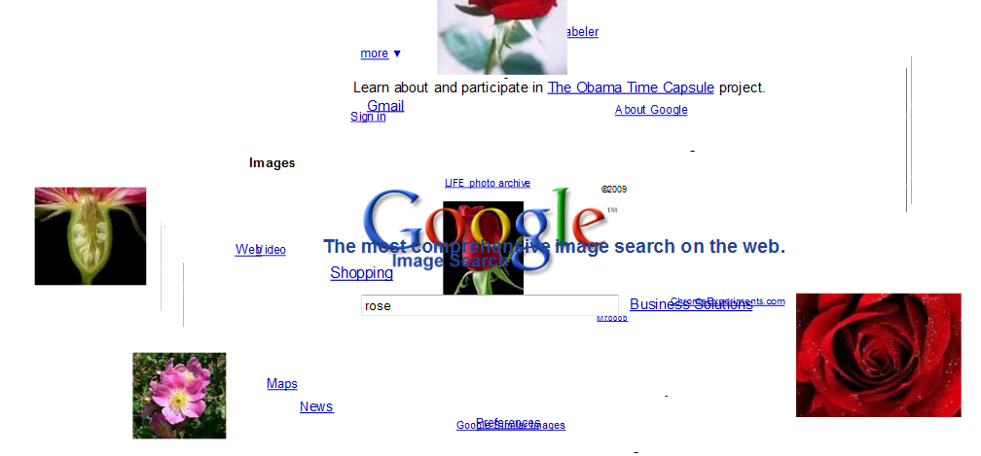The height and width of the screenshot is (456, 981).
Task: Open the pink wild rose thumbnail
Action: coord(179,396)
